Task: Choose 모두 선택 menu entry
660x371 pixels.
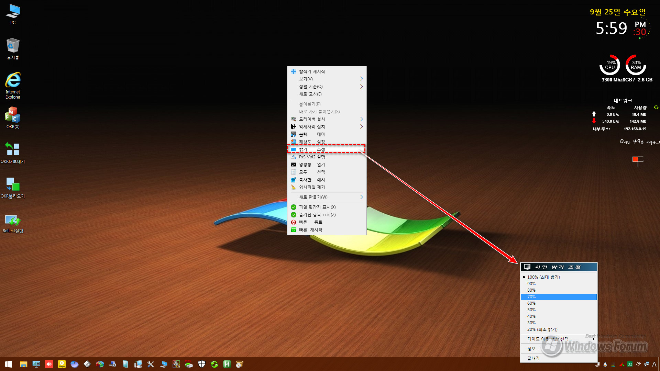Action: 327,172
